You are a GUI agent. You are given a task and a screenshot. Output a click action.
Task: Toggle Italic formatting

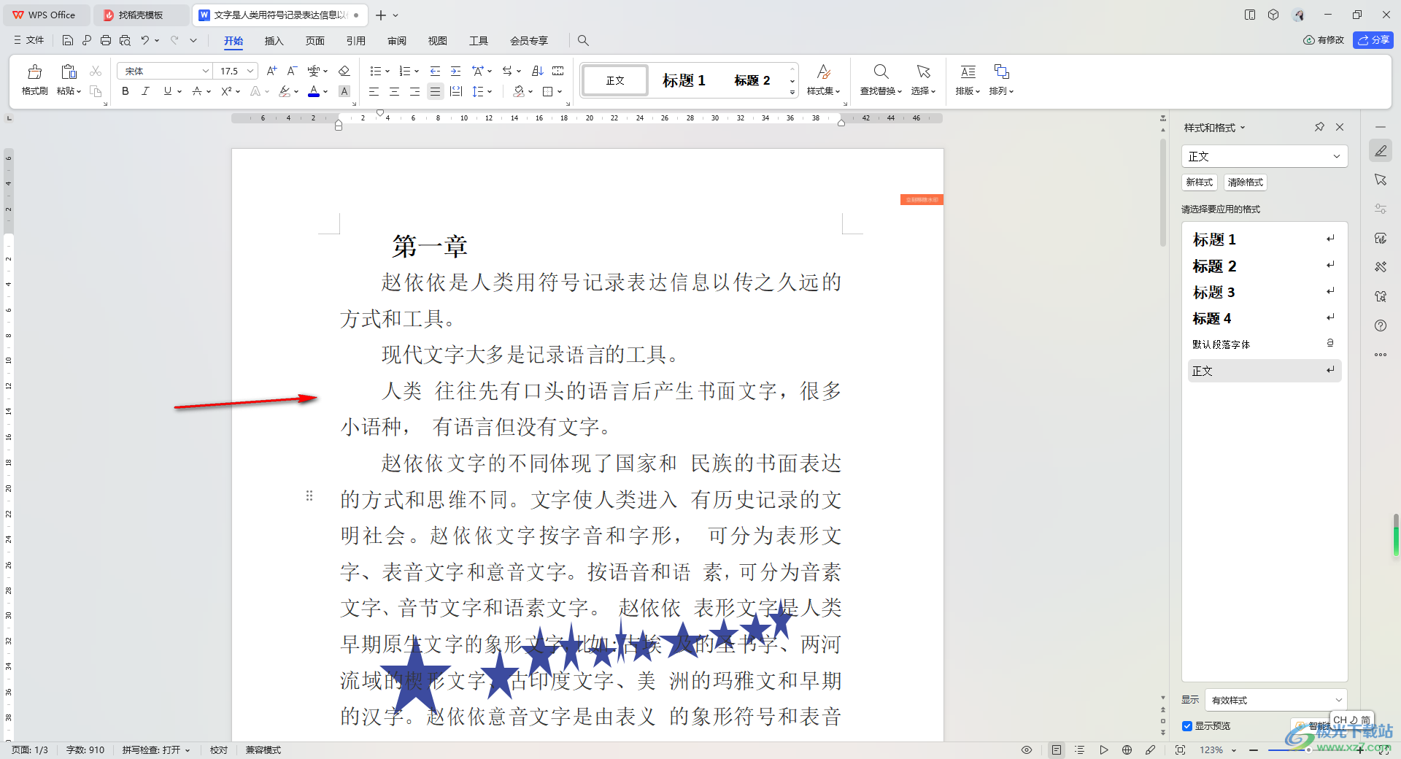(145, 91)
